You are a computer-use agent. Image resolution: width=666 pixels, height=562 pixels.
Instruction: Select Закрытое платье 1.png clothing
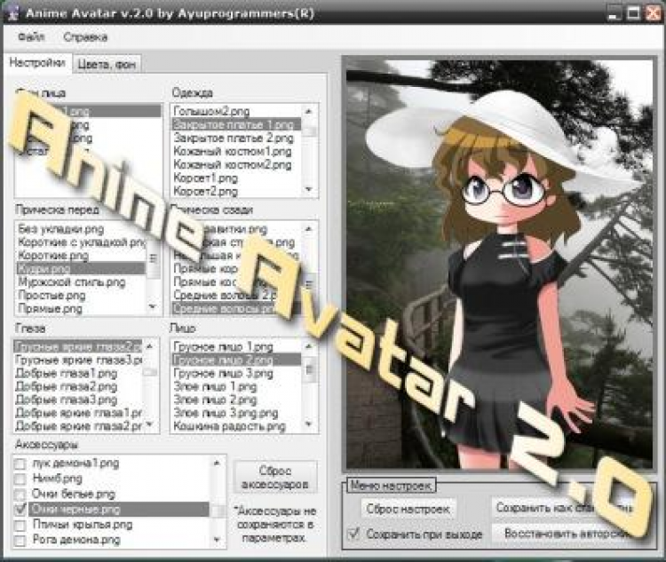(235, 124)
